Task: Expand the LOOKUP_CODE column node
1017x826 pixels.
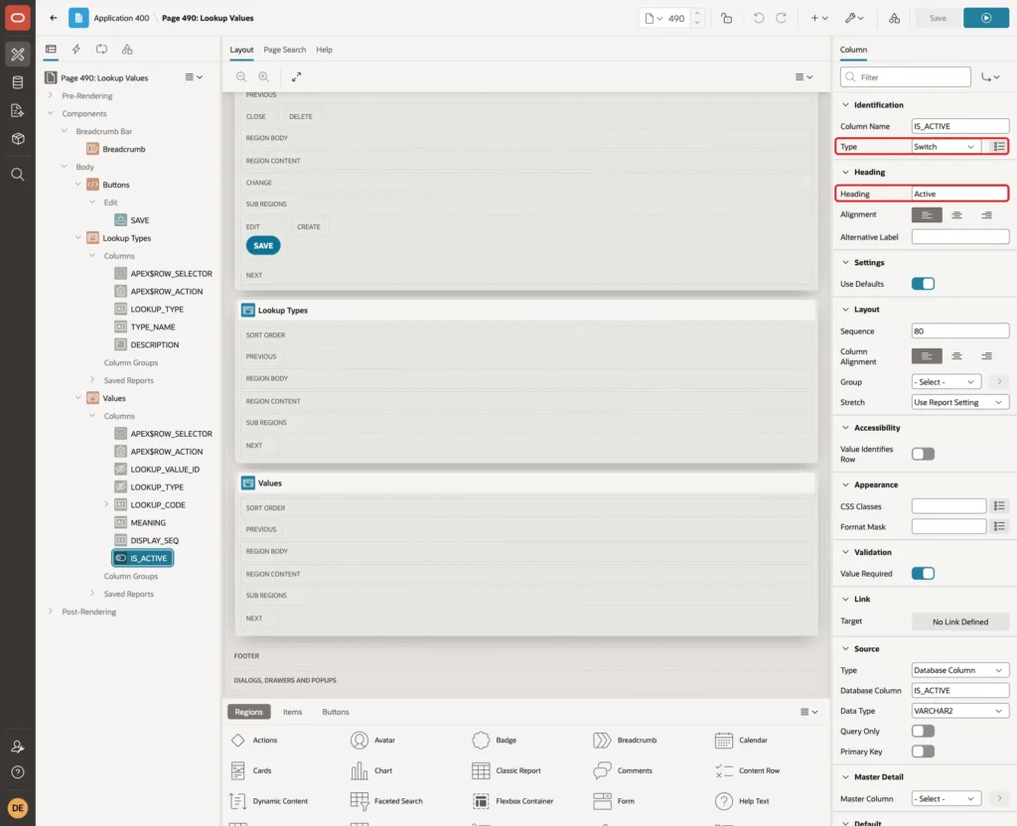Action: [x=106, y=504]
